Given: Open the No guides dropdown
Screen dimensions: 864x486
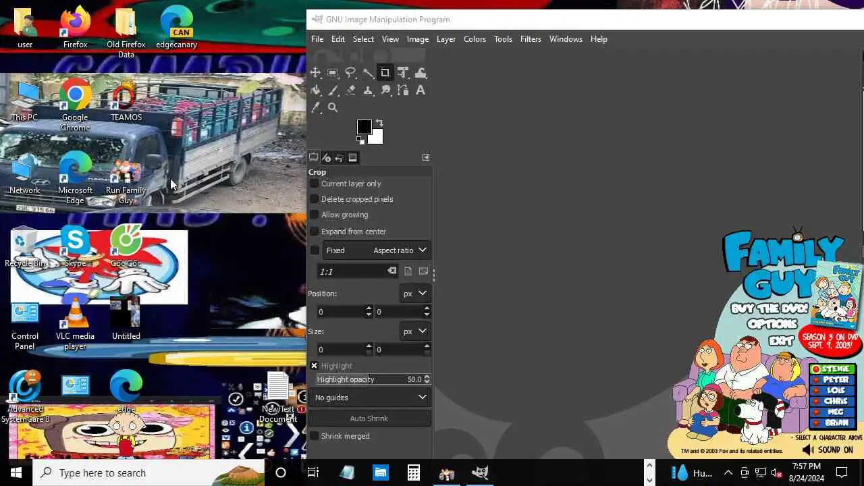Looking at the screenshot, I should click(371, 398).
